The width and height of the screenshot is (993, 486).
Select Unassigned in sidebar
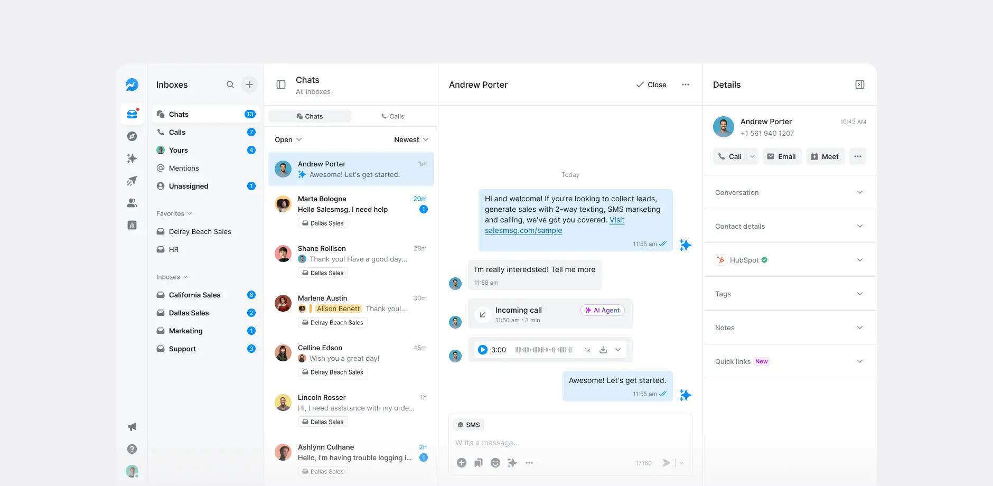point(206,186)
